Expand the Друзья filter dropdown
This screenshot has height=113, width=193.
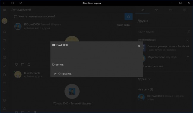(144, 79)
